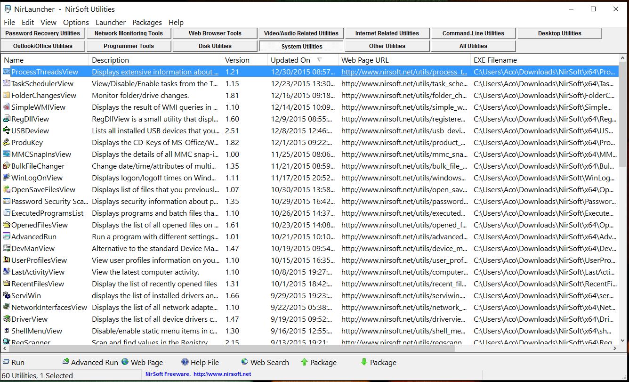Click the AdvancedRun utility icon in list

pyautogui.click(x=7, y=236)
